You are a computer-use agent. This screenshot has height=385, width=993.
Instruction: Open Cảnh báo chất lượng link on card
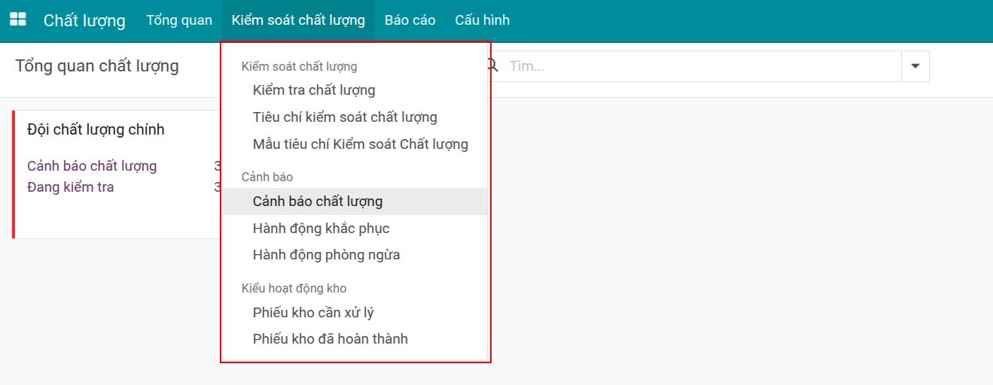(x=92, y=166)
